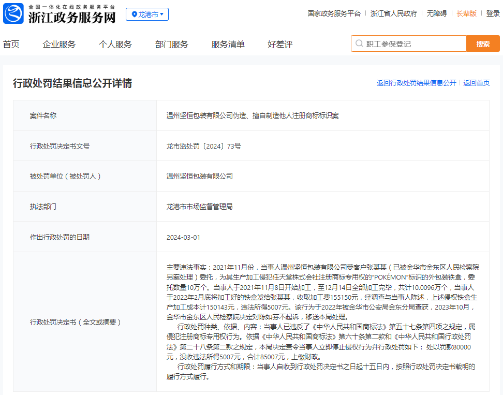Click the orange 搜索 button
The image size is (503, 395).
(483, 43)
